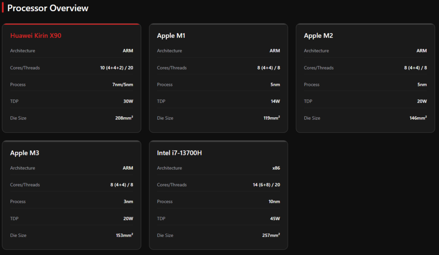Click Die Size label in Kirin X90 card
Image resolution: width=439 pixels, height=255 pixels.
click(x=18, y=118)
